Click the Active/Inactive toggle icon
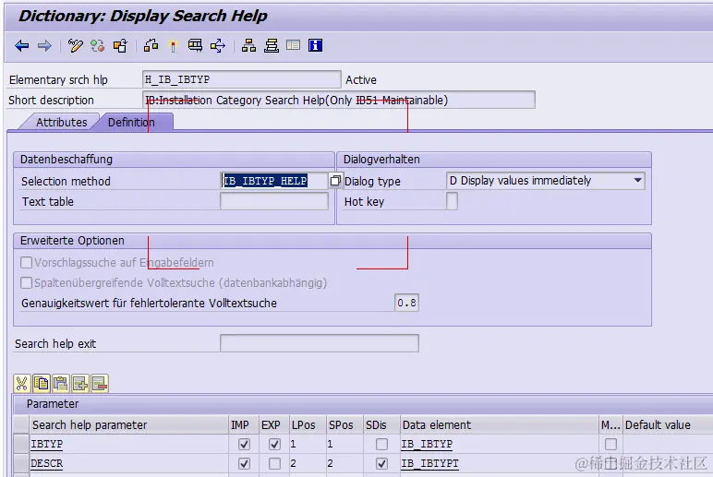 click(x=97, y=46)
